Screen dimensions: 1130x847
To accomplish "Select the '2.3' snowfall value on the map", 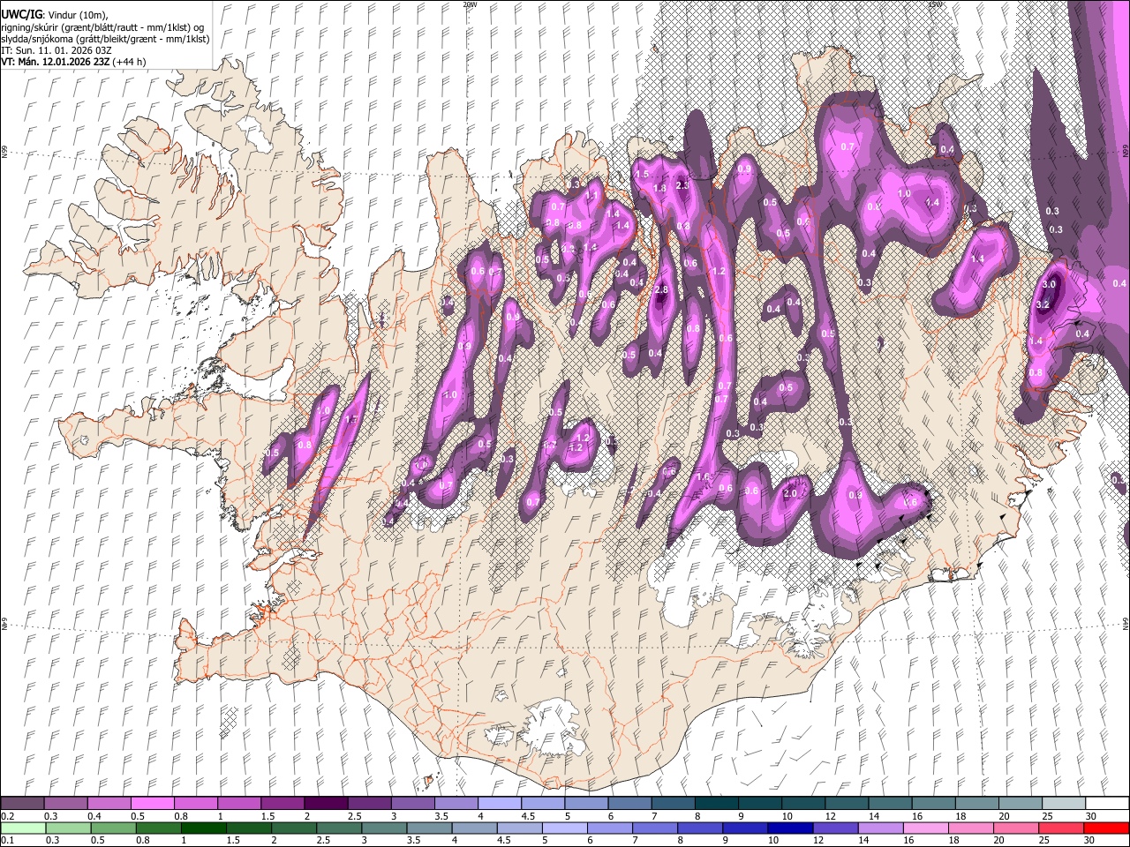I will [x=682, y=185].
